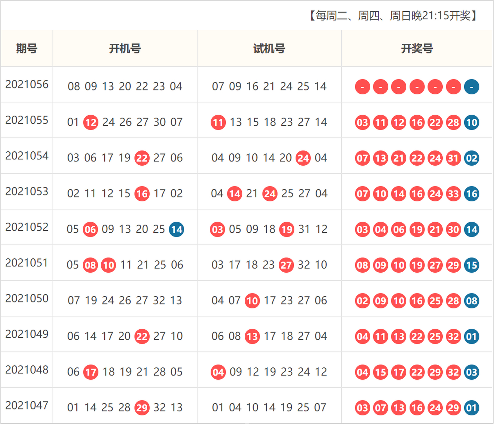Image resolution: width=494 pixels, height=424 pixels.
Task: Select red ball 27 in 2021051 试机号
Action: point(286,265)
